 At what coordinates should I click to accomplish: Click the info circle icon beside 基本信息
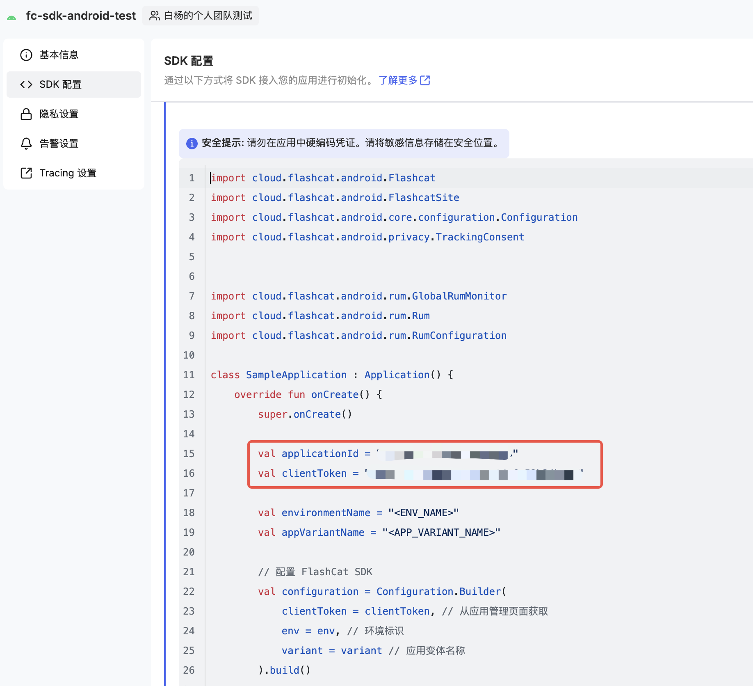[x=26, y=55]
